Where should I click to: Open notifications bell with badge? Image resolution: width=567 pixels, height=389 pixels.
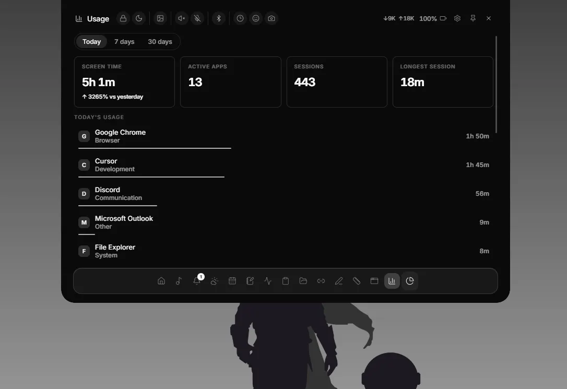click(197, 280)
